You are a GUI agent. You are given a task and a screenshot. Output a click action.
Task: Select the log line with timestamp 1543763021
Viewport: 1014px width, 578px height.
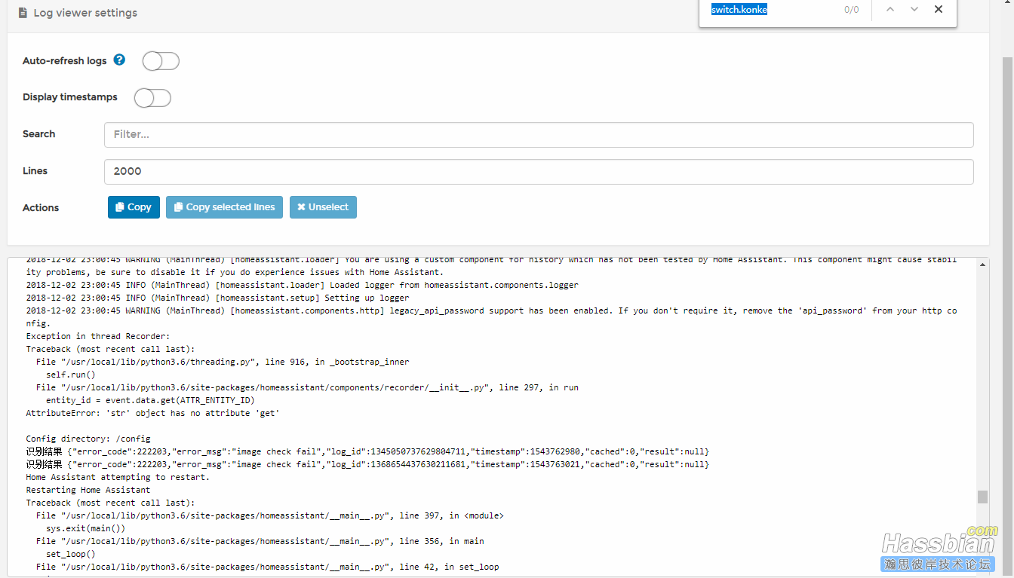(367, 464)
